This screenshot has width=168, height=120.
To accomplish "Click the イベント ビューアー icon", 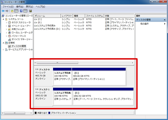I will (x=9, y=26).
